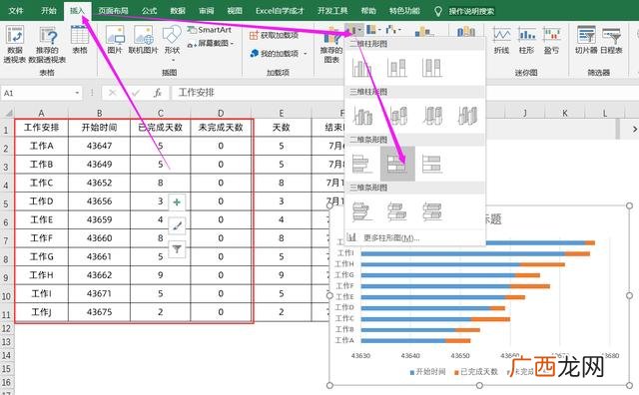Click the orange bar segment for 工作H
The height and width of the screenshot is (395, 639).
[x=542, y=264]
